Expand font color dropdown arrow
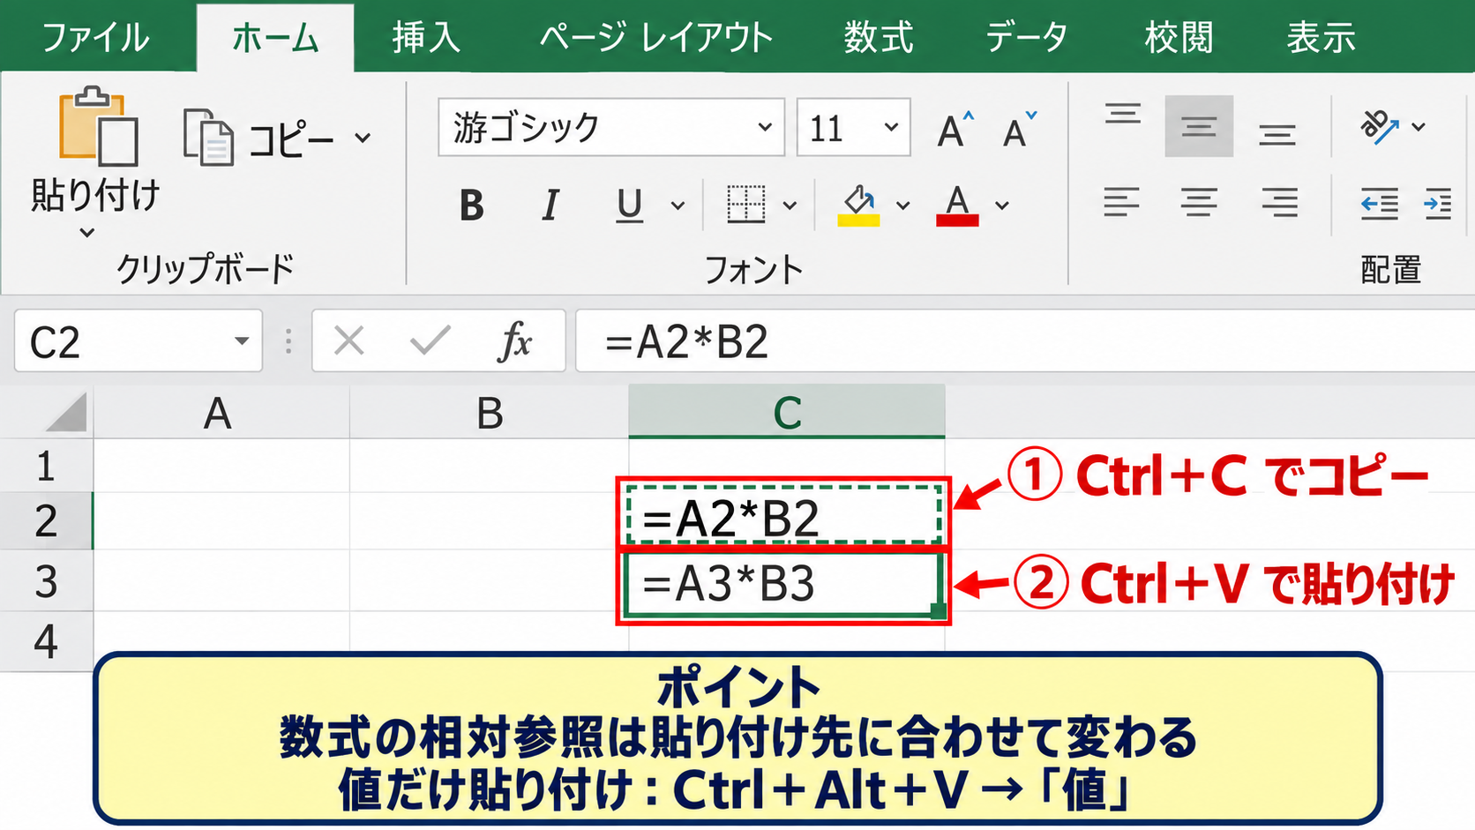Image resolution: width=1475 pixels, height=830 pixels. 1001,206
